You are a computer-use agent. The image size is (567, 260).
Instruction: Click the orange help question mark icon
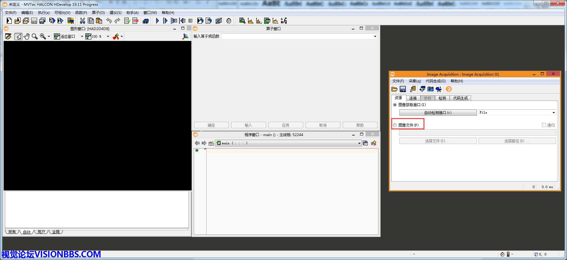(x=448, y=89)
